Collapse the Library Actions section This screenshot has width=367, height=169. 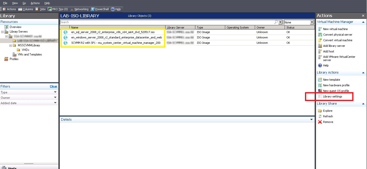[363, 73]
